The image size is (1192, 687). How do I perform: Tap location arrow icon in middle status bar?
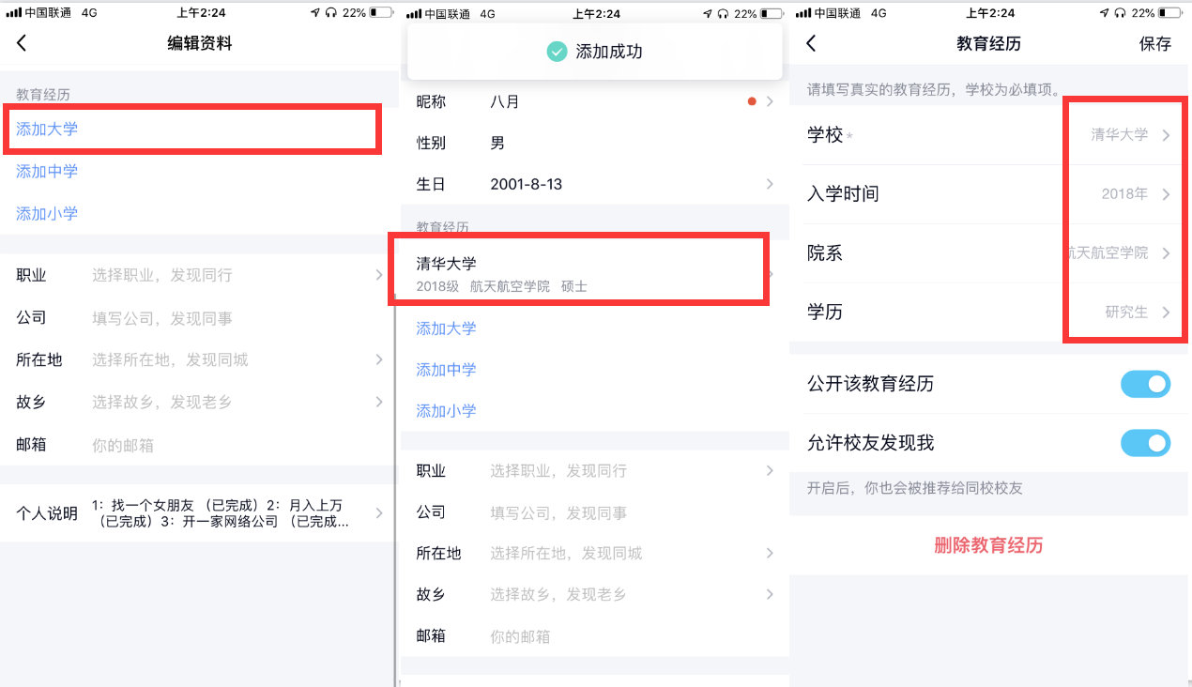(708, 13)
